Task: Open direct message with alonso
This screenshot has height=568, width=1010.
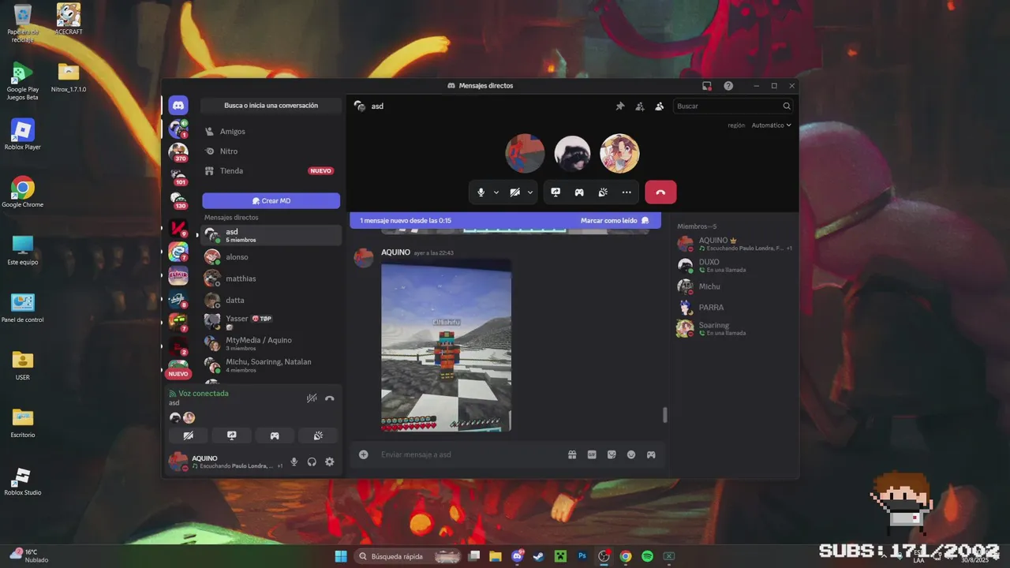Action: coord(271,257)
